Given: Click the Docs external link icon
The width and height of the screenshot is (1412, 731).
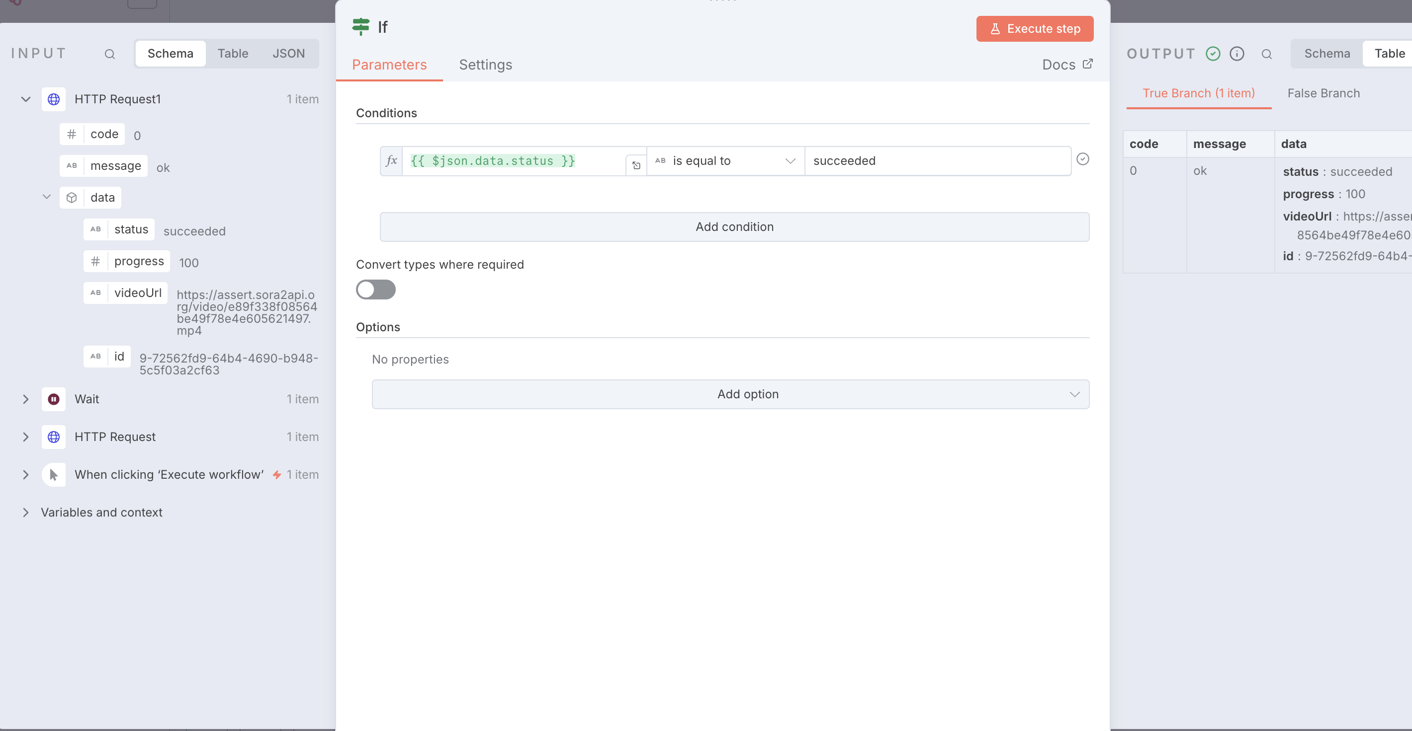Looking at the screenshot, I should [x=1087, y=64].
